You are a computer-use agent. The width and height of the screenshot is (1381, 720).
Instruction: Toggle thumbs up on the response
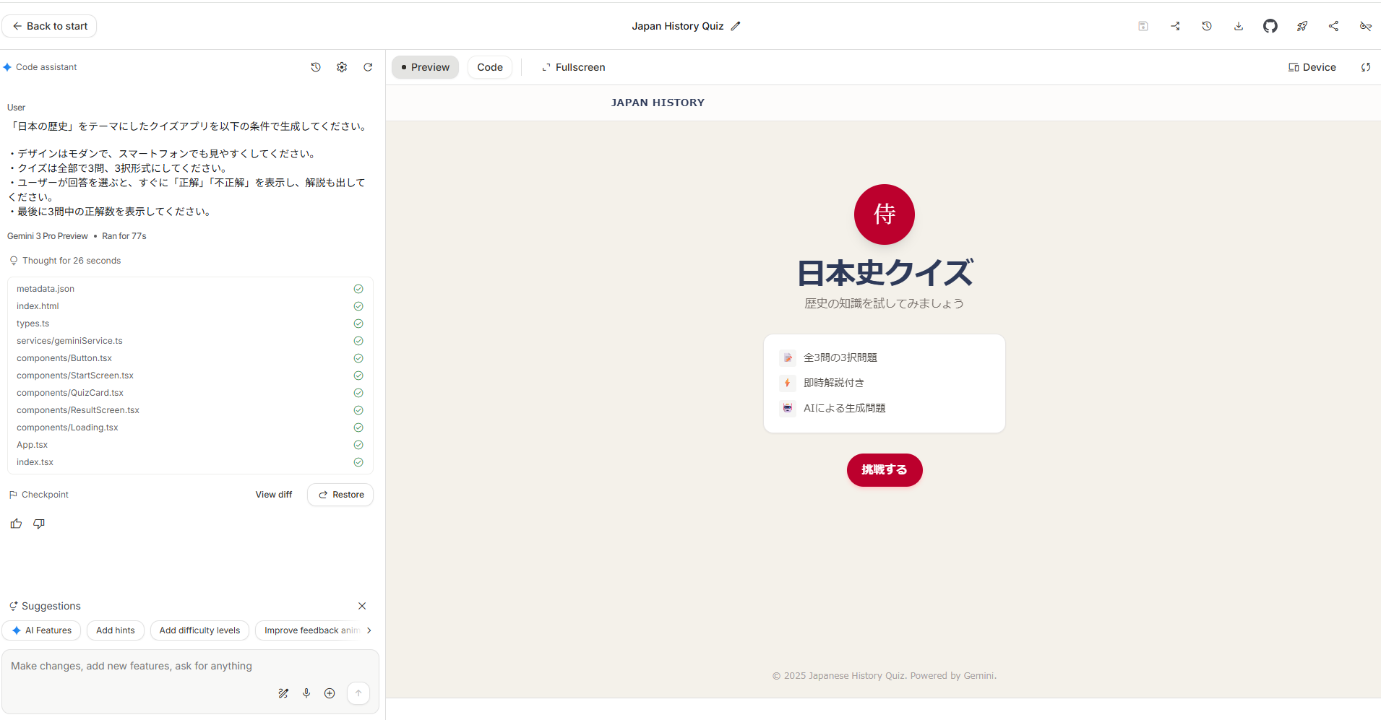pyautogui.click(x=15, y=523)
